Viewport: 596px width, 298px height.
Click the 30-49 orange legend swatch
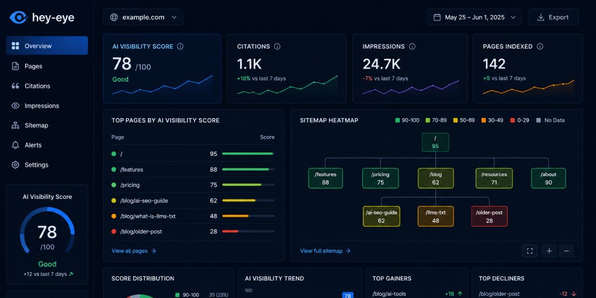(x=483, y=120)
